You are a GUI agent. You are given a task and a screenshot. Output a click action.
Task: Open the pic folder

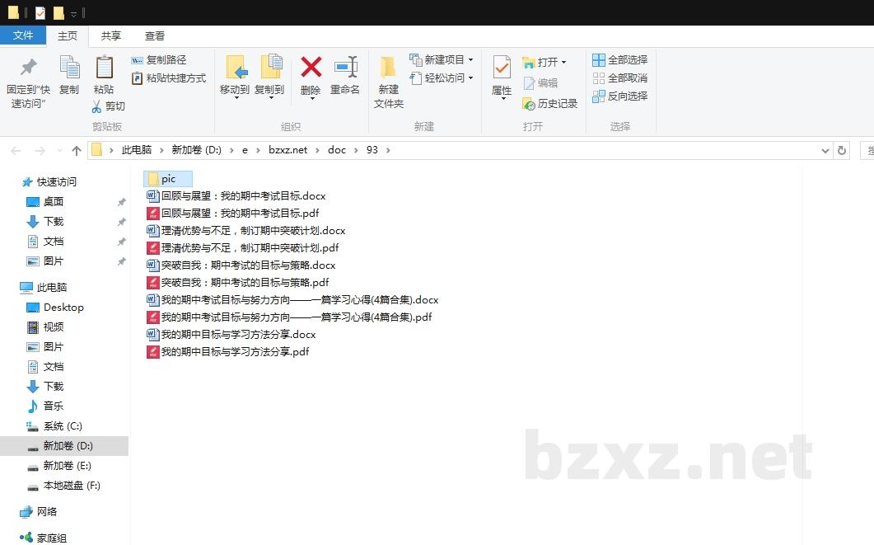click(x=168, y=179)
